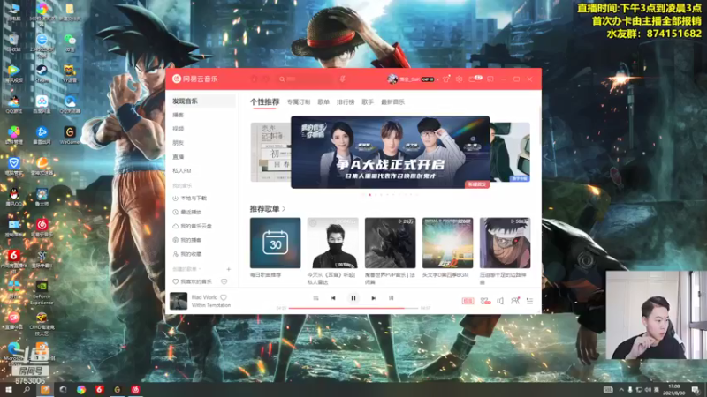Open listen-to-identify microphone icon
This screenshot has width=707, height=397.
pyautogui.click(x=343, y=79)
